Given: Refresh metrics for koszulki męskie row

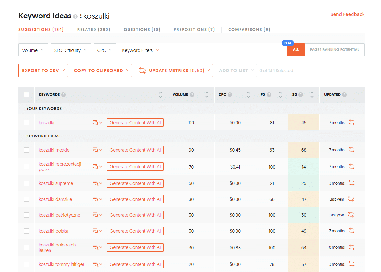Looking at the screenshot, I should pos(352,150).
